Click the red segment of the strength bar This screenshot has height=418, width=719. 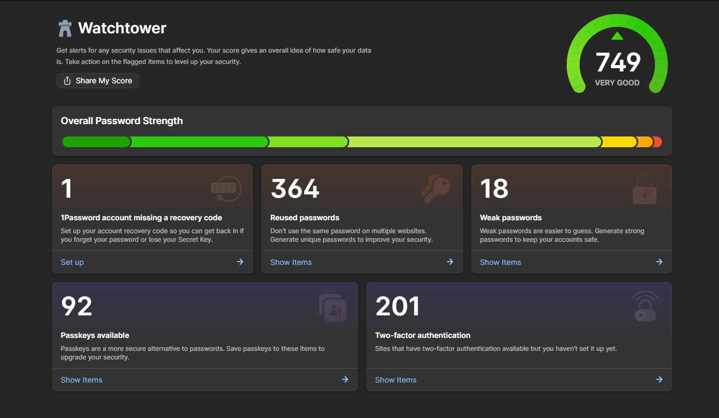click(658, 142)
